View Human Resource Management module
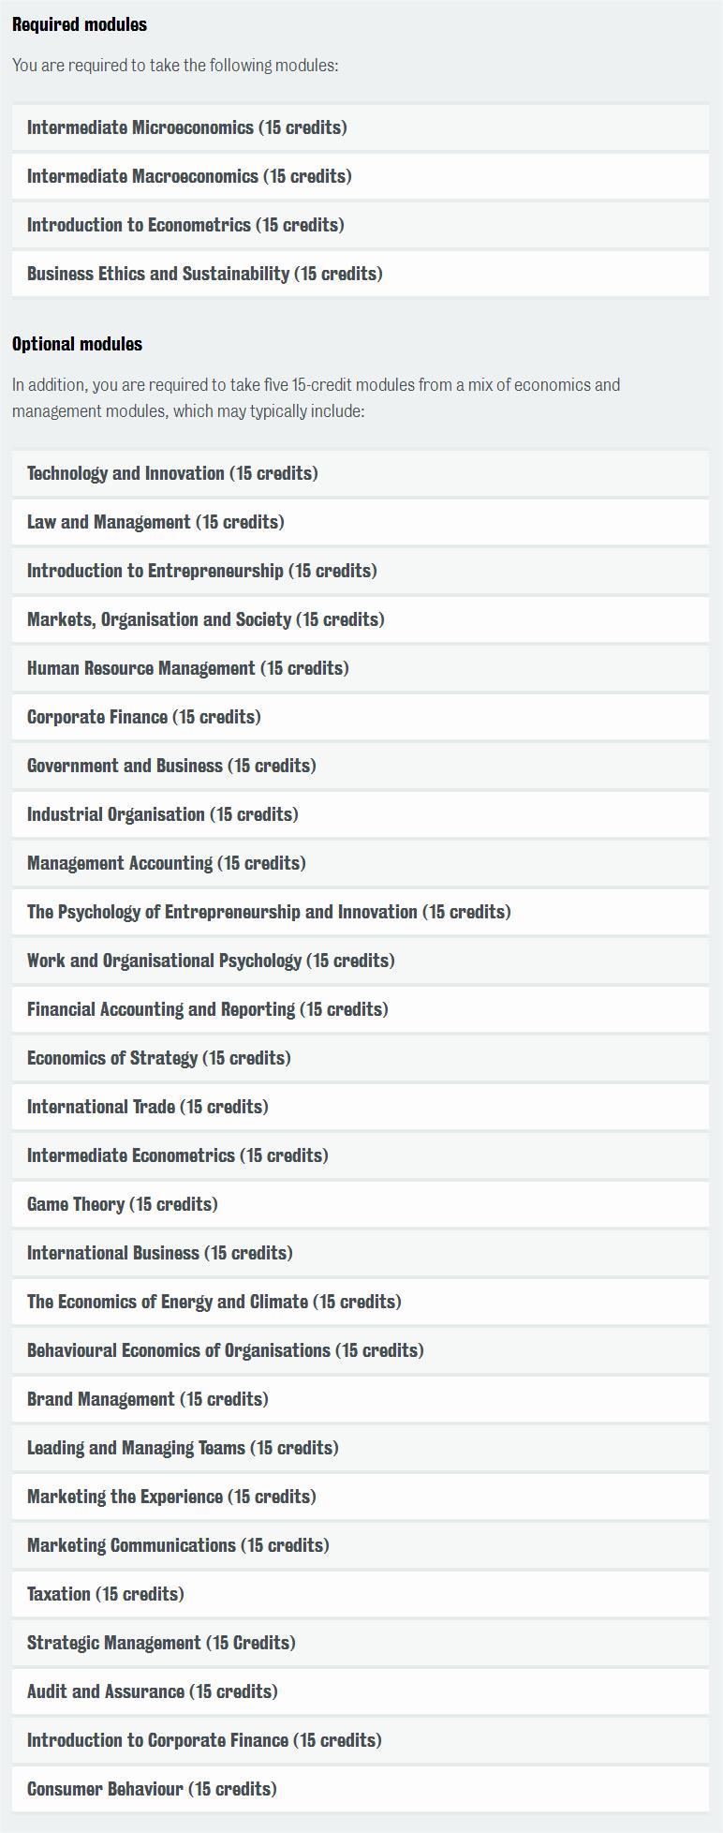Viewport: 723px width, 1833px height. point(361,668)
